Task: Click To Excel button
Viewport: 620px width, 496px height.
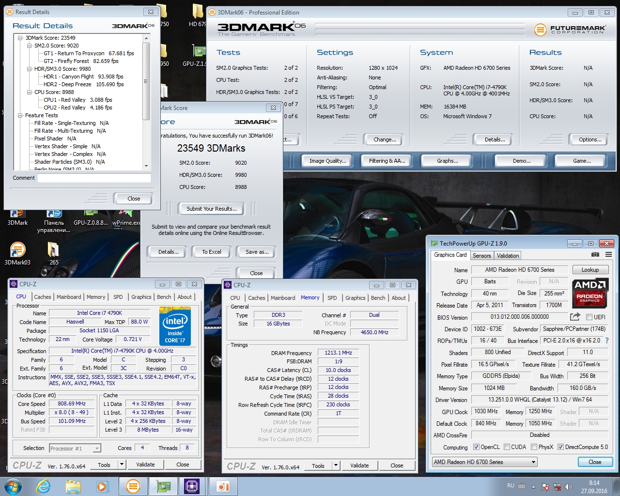Action: 212,252
